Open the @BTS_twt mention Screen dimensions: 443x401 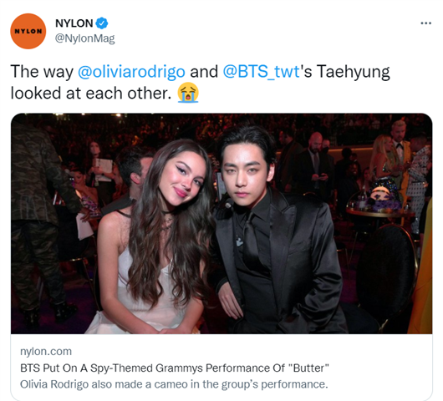[261, 71]
